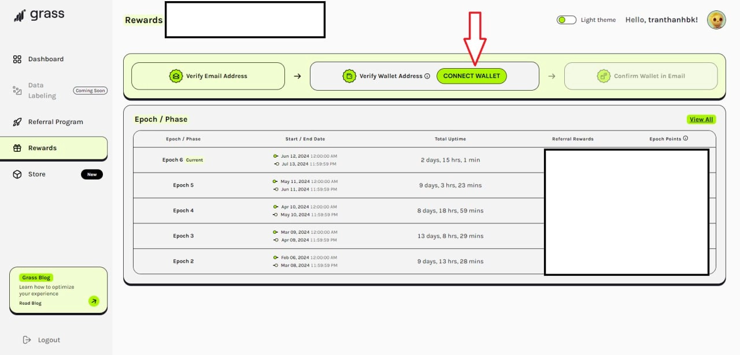Toggle the Light theme switch
The width and height of the screenshot is (740, 355).
coord(566,20)
